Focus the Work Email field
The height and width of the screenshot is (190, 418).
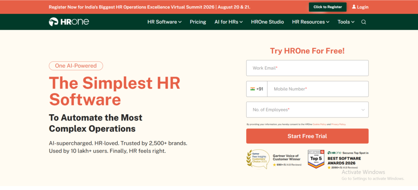307,68
